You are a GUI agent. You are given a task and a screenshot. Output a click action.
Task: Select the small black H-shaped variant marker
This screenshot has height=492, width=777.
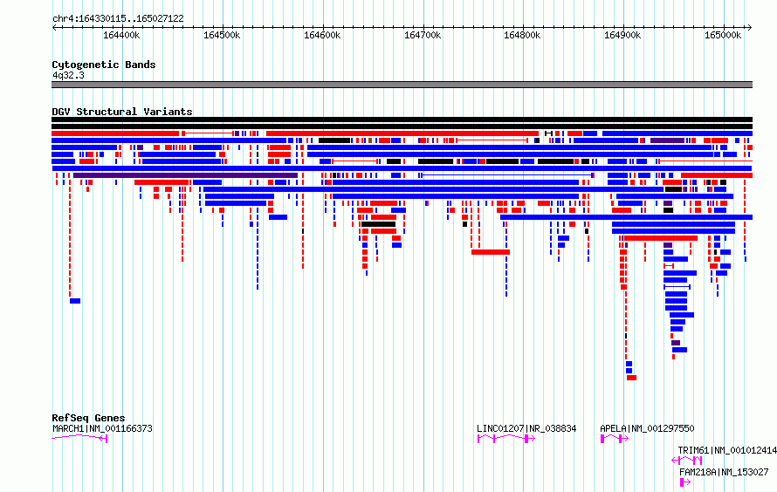[548, 133]
